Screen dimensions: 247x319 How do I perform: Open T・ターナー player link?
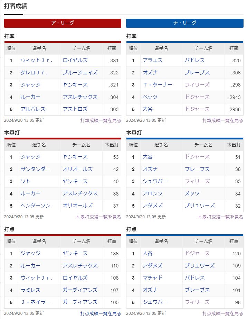pos(158,85)
